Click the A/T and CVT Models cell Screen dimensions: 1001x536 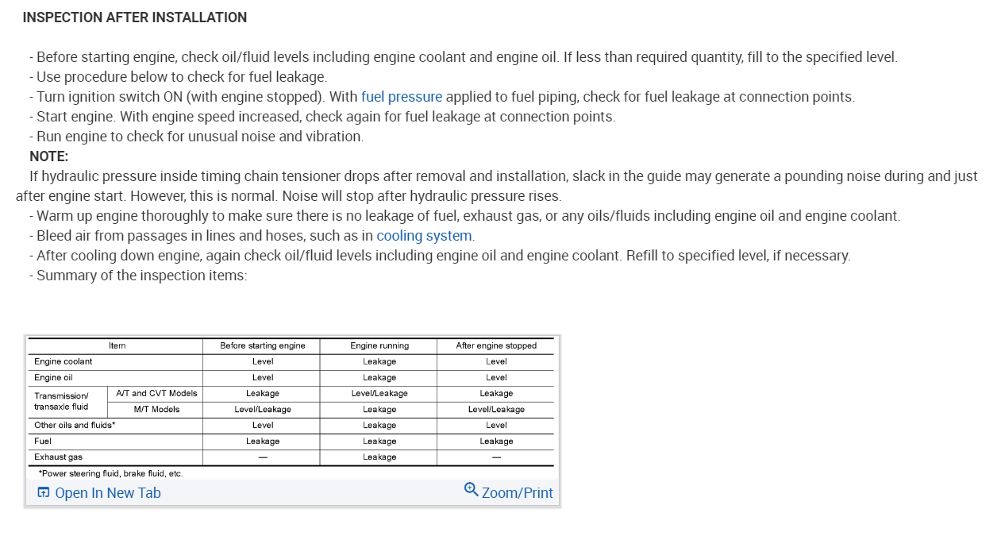[156, 393]
